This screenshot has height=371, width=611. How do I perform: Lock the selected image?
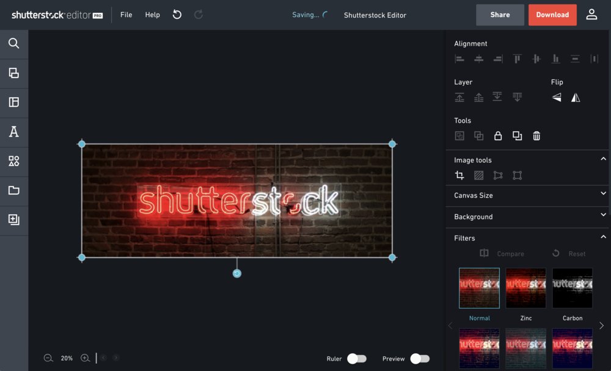tap(498, 135)
